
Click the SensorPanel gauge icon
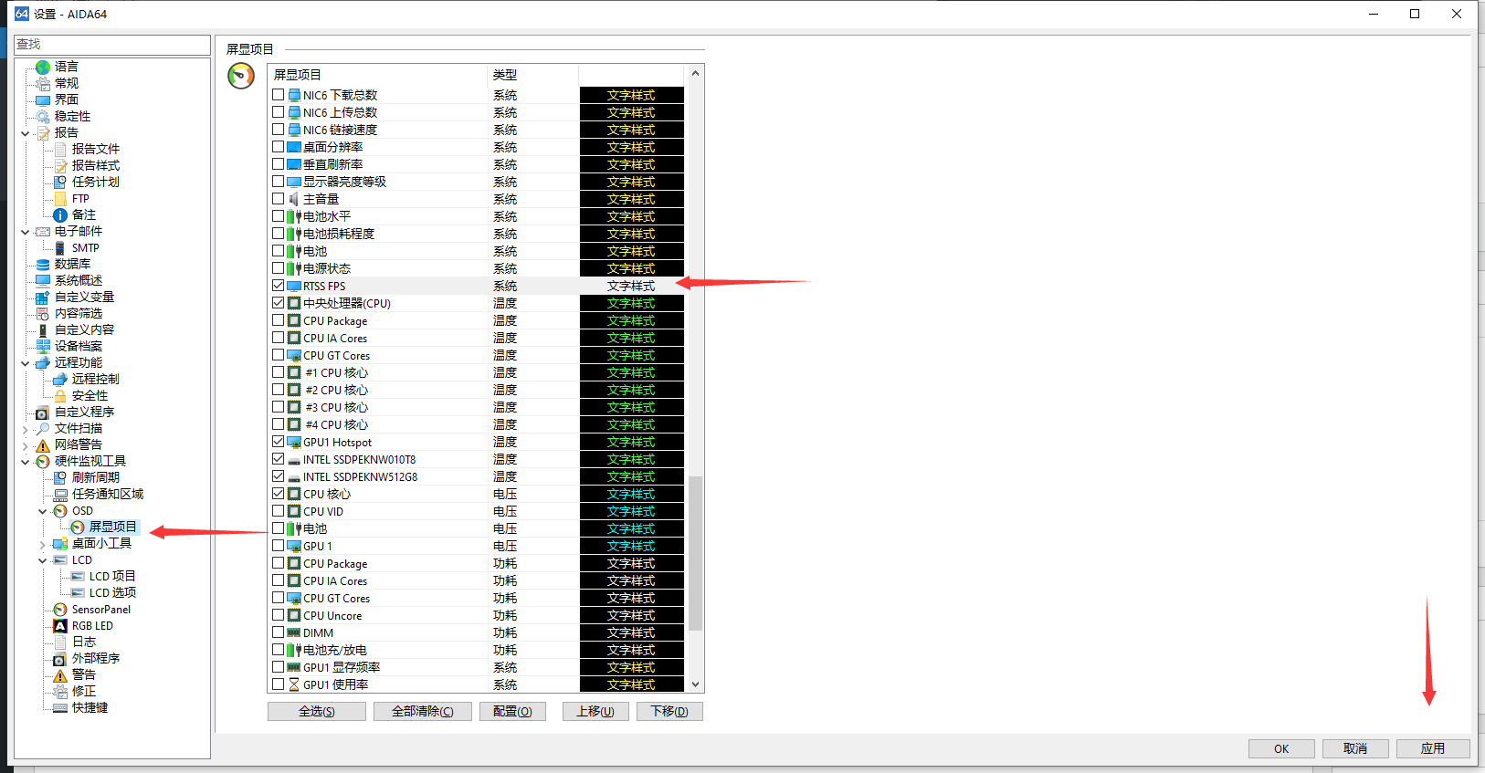pyautogui.click(x=60, y=610)
